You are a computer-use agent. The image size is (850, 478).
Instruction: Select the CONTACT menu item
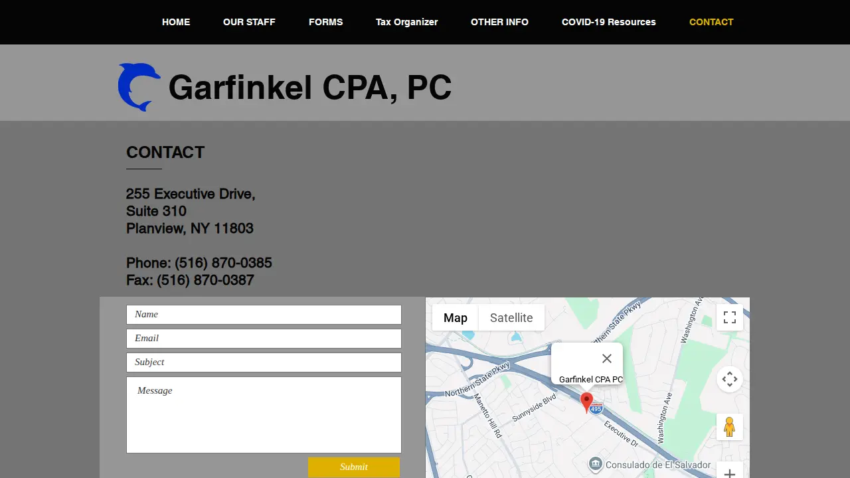click(711, 22)
